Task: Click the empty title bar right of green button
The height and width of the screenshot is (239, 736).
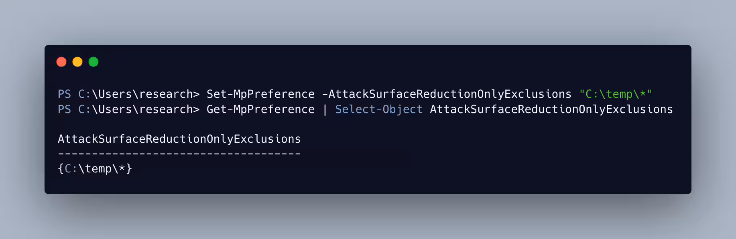Action: click(361, 62)
